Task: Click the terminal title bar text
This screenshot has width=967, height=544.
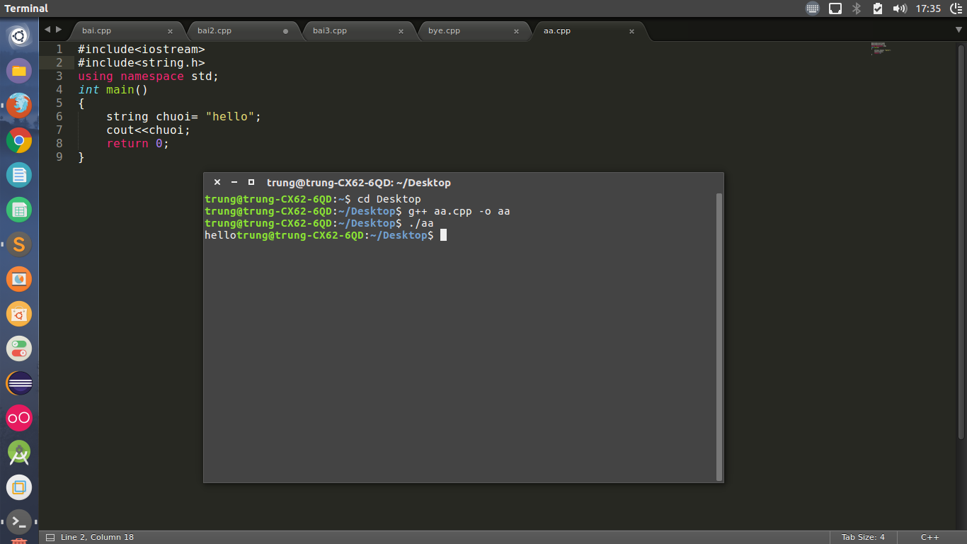Action: coord(358,183)
